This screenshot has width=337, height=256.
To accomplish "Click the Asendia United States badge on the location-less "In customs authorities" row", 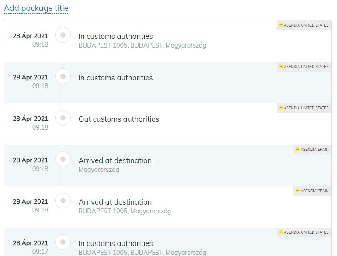I will [x=304, y=67].
